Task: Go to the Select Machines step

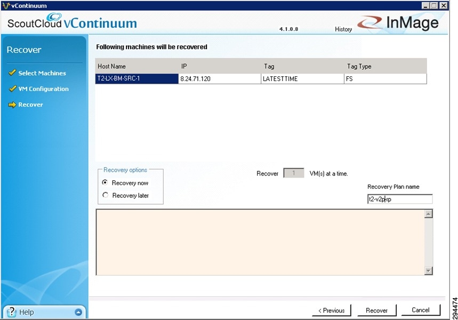Action: click(42, 73)
